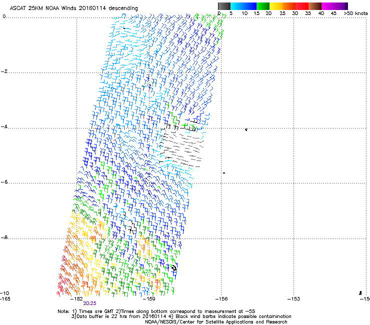370x325 pixels.
Task: Click the 'NOAA/NESDIS/Center for Satellite Applications and Research' credit
Action: [x=216, y=322]
